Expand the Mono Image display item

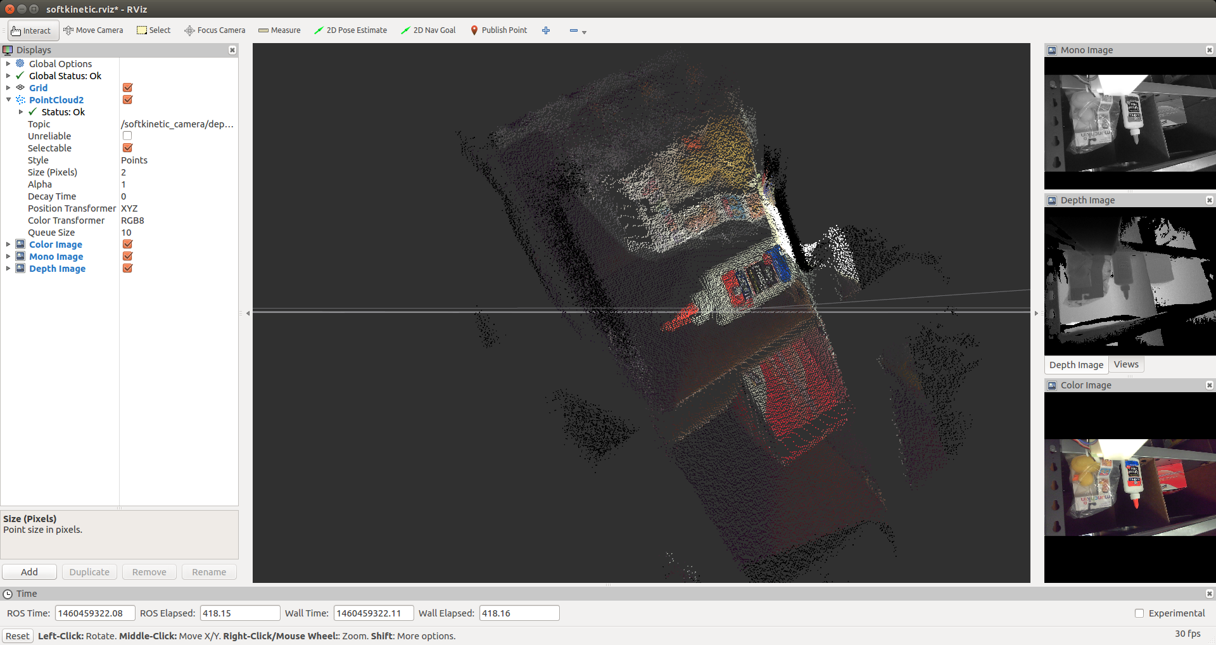(8, 256)
